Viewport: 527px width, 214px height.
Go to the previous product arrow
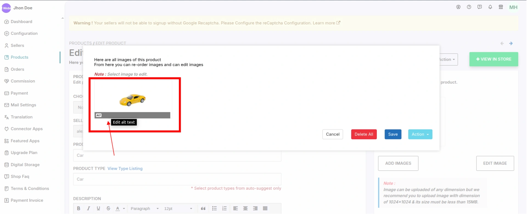tap(502, 43)
